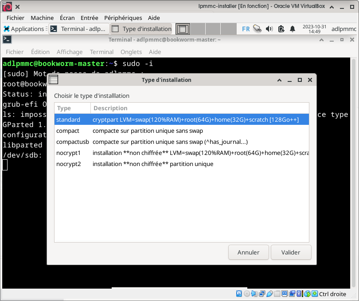Screen dimensions: 359x301
Task: Open the Machine menu in VirtualBox
Action: 42,18
